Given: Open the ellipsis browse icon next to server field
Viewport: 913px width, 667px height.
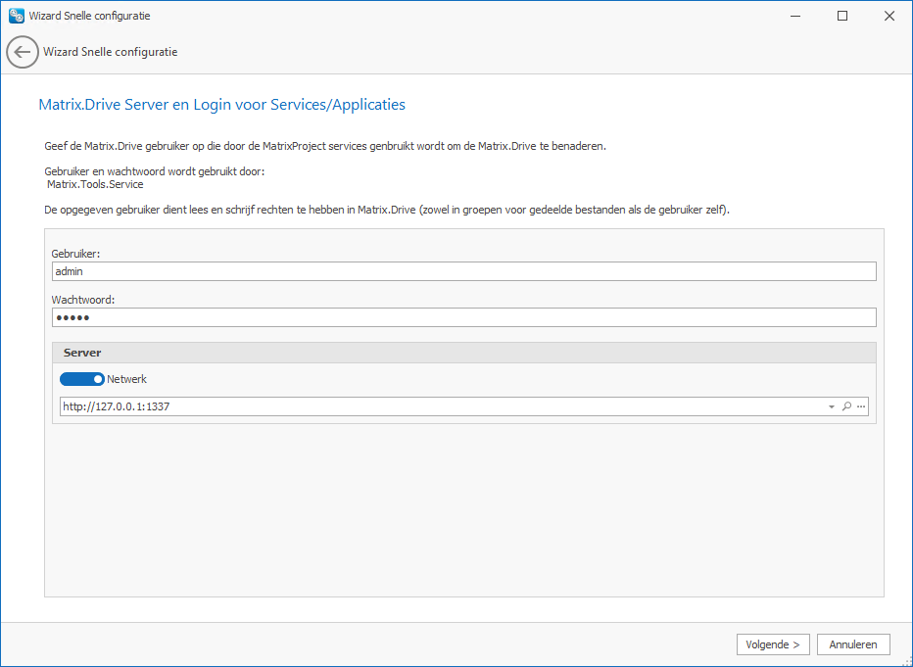Looking at the screenshot, I should [860, 405].
